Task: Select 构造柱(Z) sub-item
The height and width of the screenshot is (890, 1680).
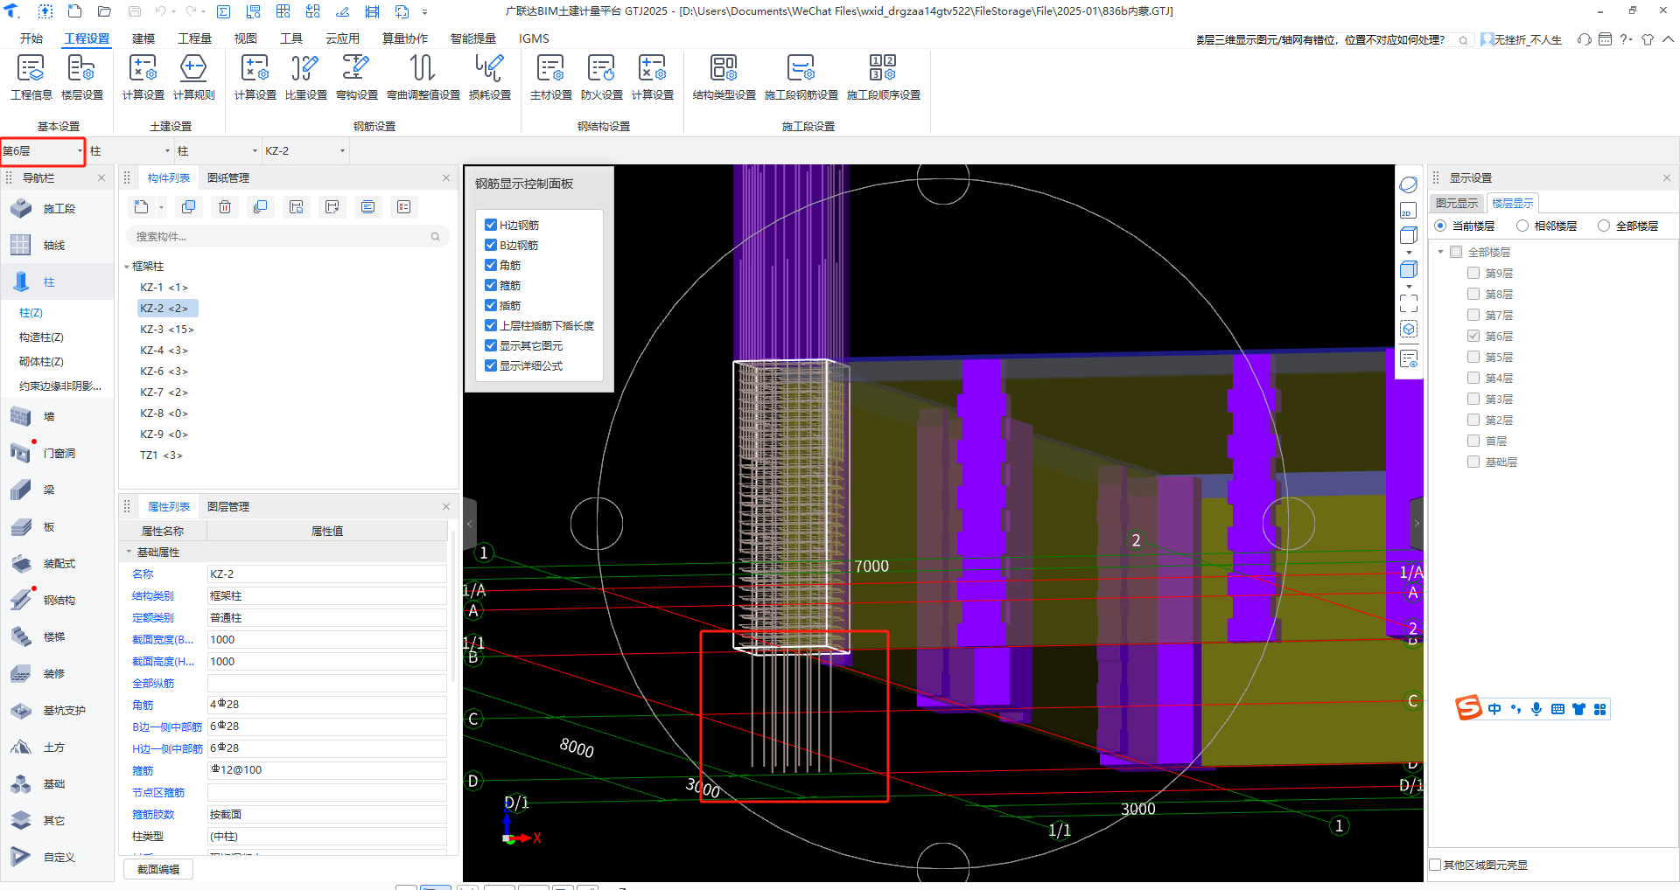Action: 42,337
